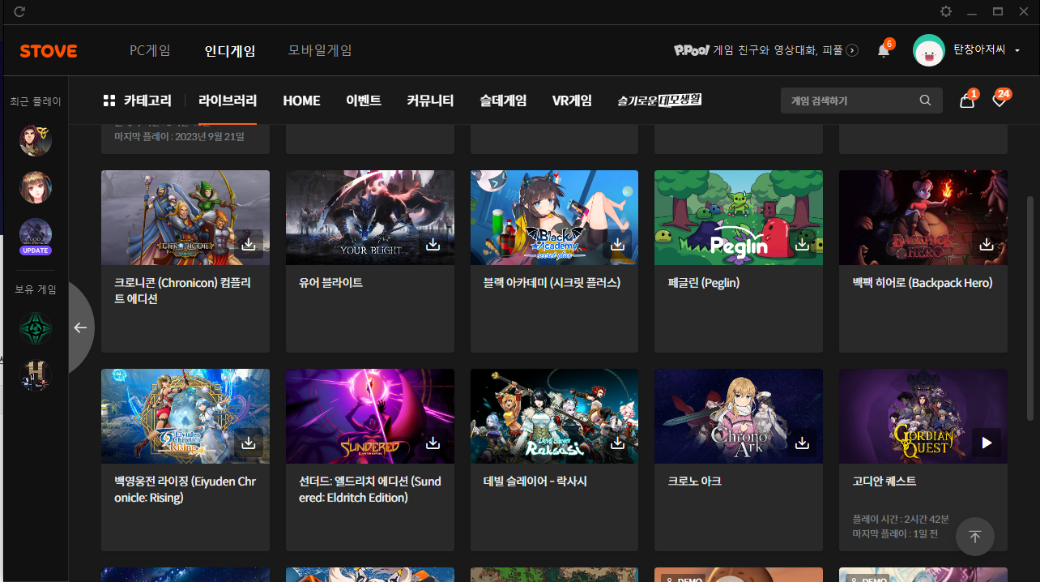Screen dimensions: 1040x582
Task: Open the 이벤트 tab
Action: tap(364, 101)
